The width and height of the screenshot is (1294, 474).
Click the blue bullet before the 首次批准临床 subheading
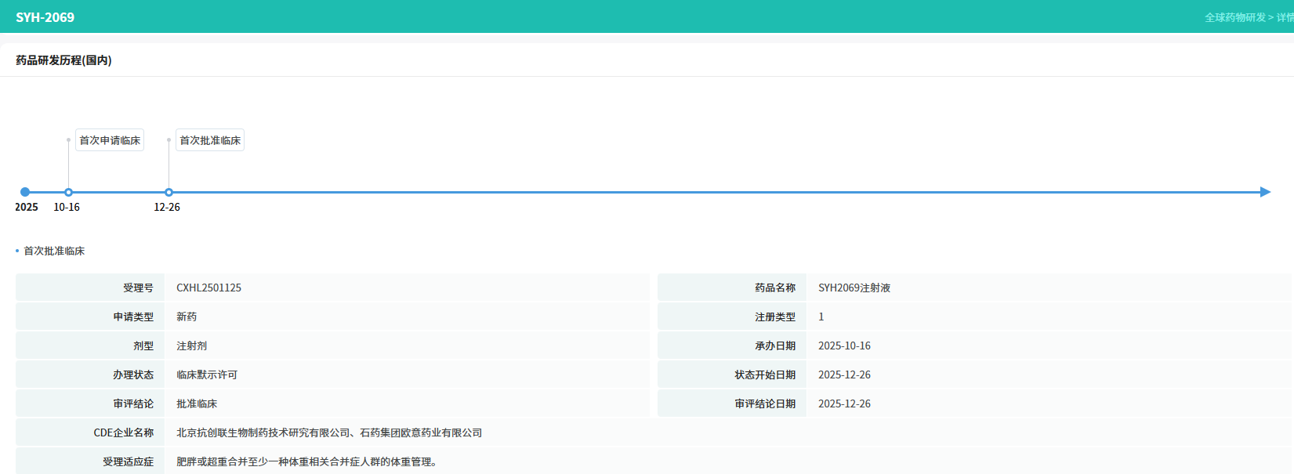17,251
